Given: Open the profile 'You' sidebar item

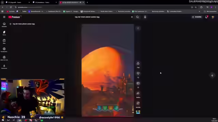Looking at the screenshot, I should pos(4,58).
